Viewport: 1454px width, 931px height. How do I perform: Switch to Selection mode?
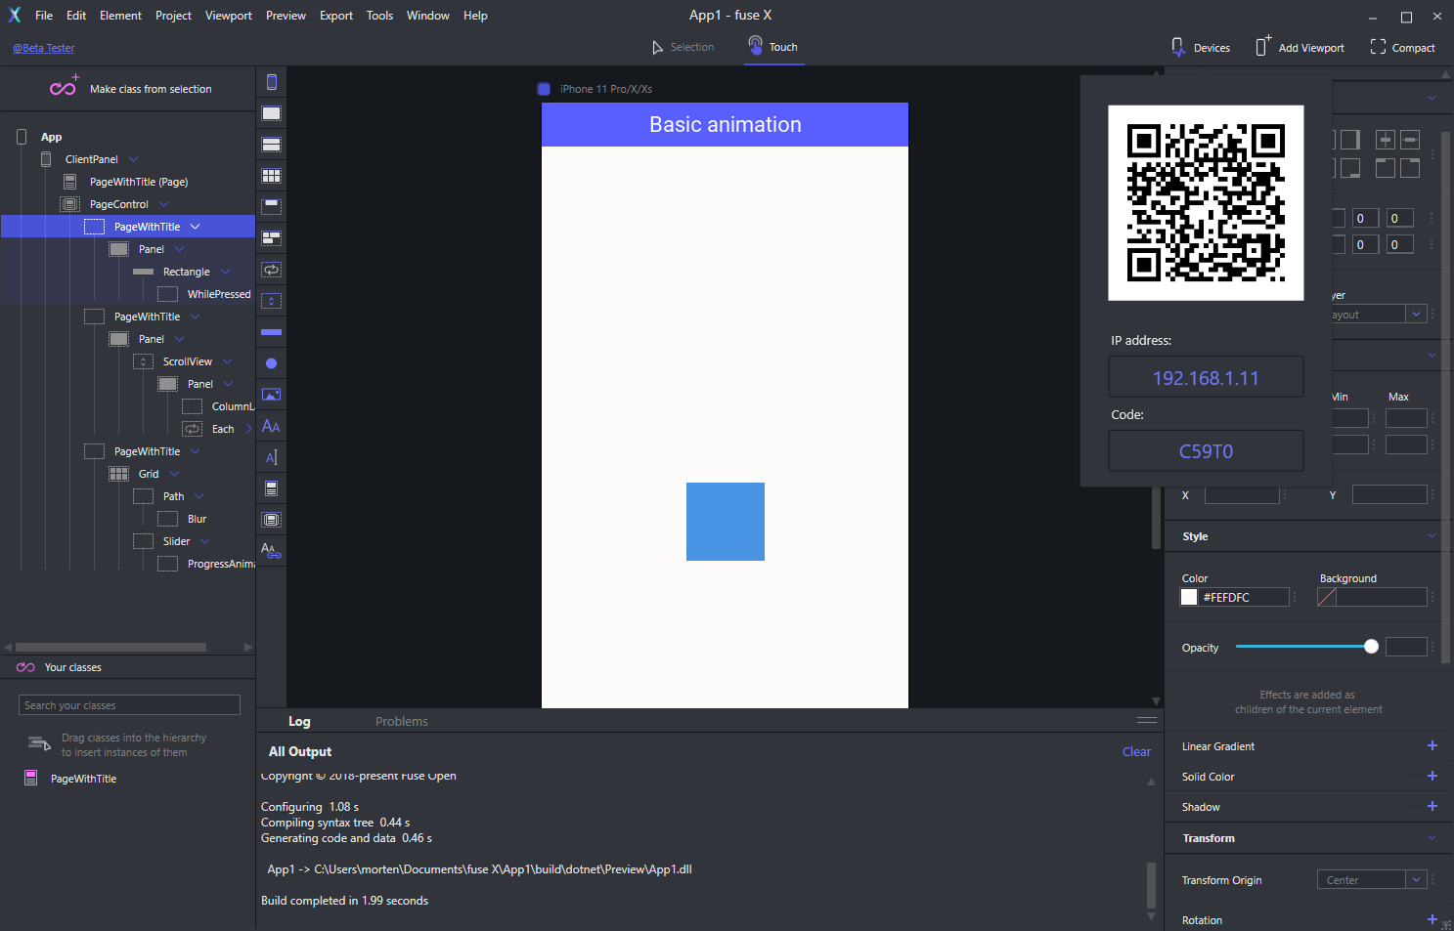683,47
